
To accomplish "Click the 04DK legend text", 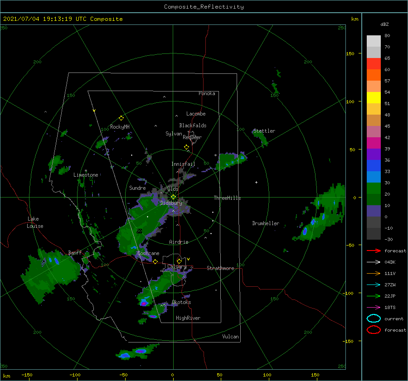I will [x=390, y=262].
